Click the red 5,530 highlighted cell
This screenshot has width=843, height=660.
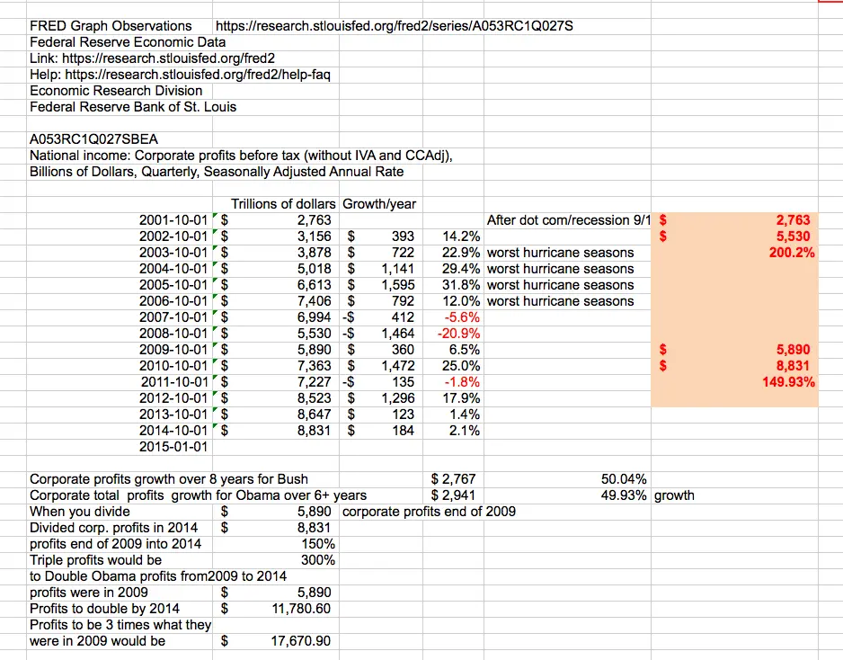[x=793, y=236]
